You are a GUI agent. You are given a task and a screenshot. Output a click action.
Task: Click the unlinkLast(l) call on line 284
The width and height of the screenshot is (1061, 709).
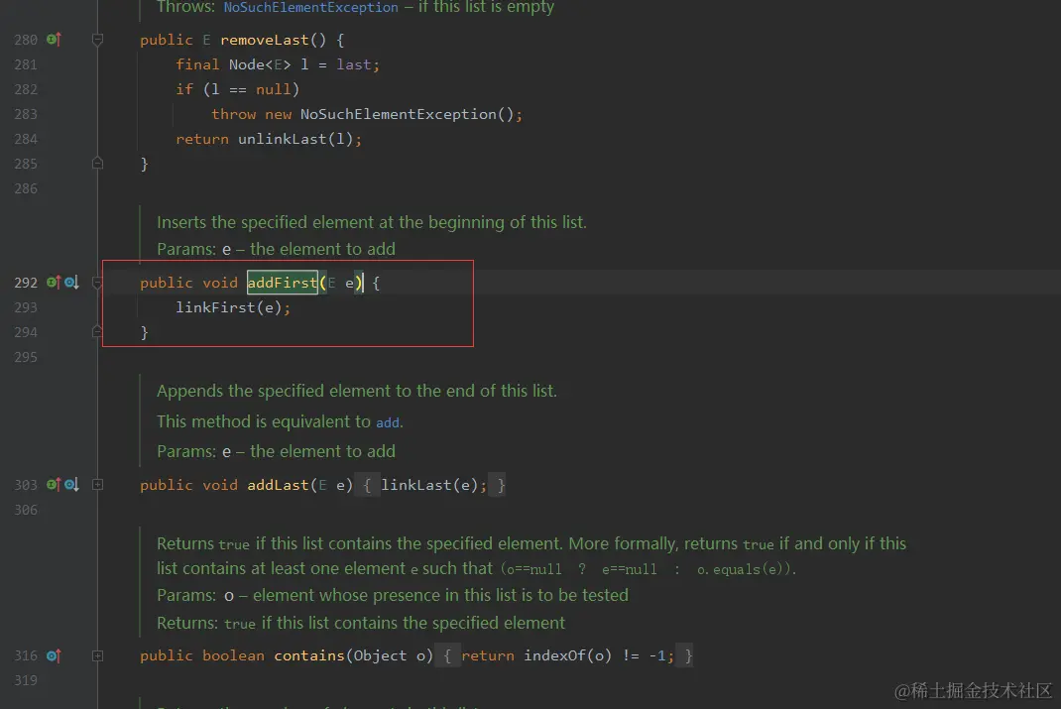pos(295,139)
